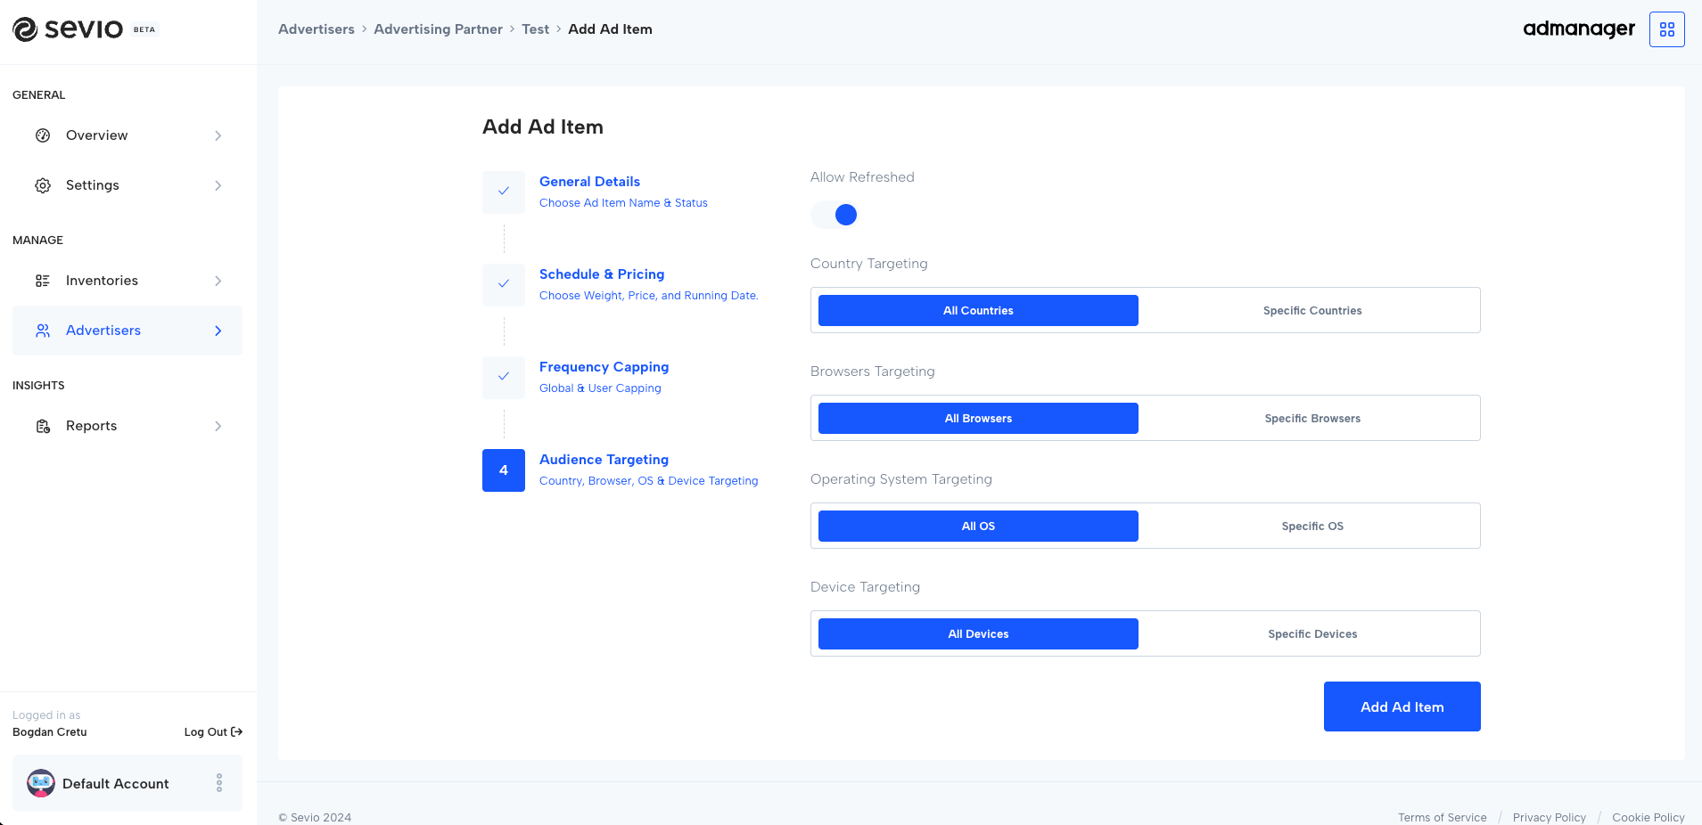Disable the Allow Refreshed toggle
1702x825 pixels.
pos(835,215)
